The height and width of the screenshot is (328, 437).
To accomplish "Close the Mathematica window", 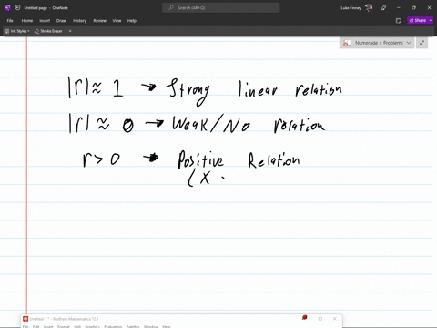I will [335, 319].
